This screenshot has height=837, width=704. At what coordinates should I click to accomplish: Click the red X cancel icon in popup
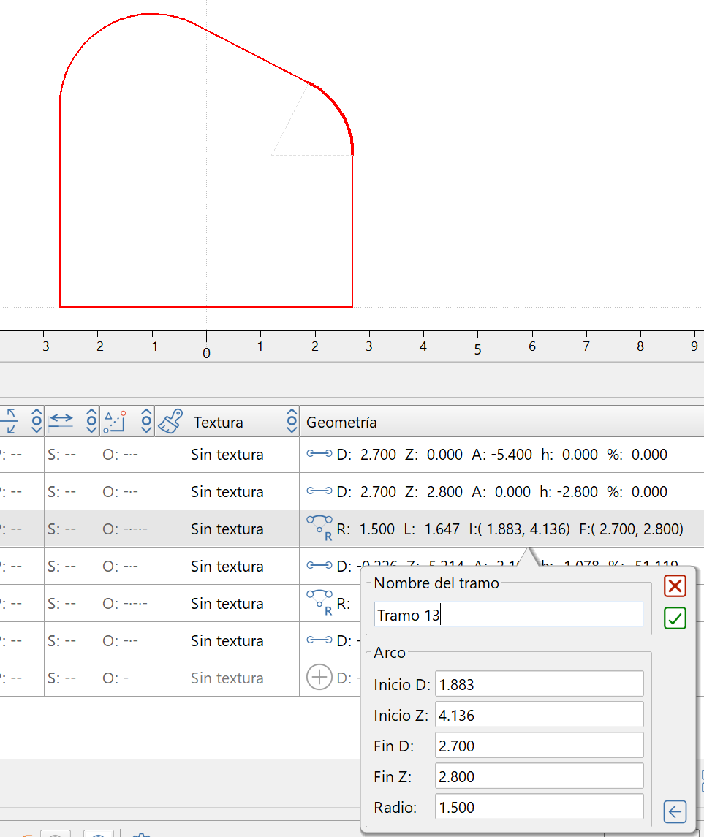click(x=675, y=586)
